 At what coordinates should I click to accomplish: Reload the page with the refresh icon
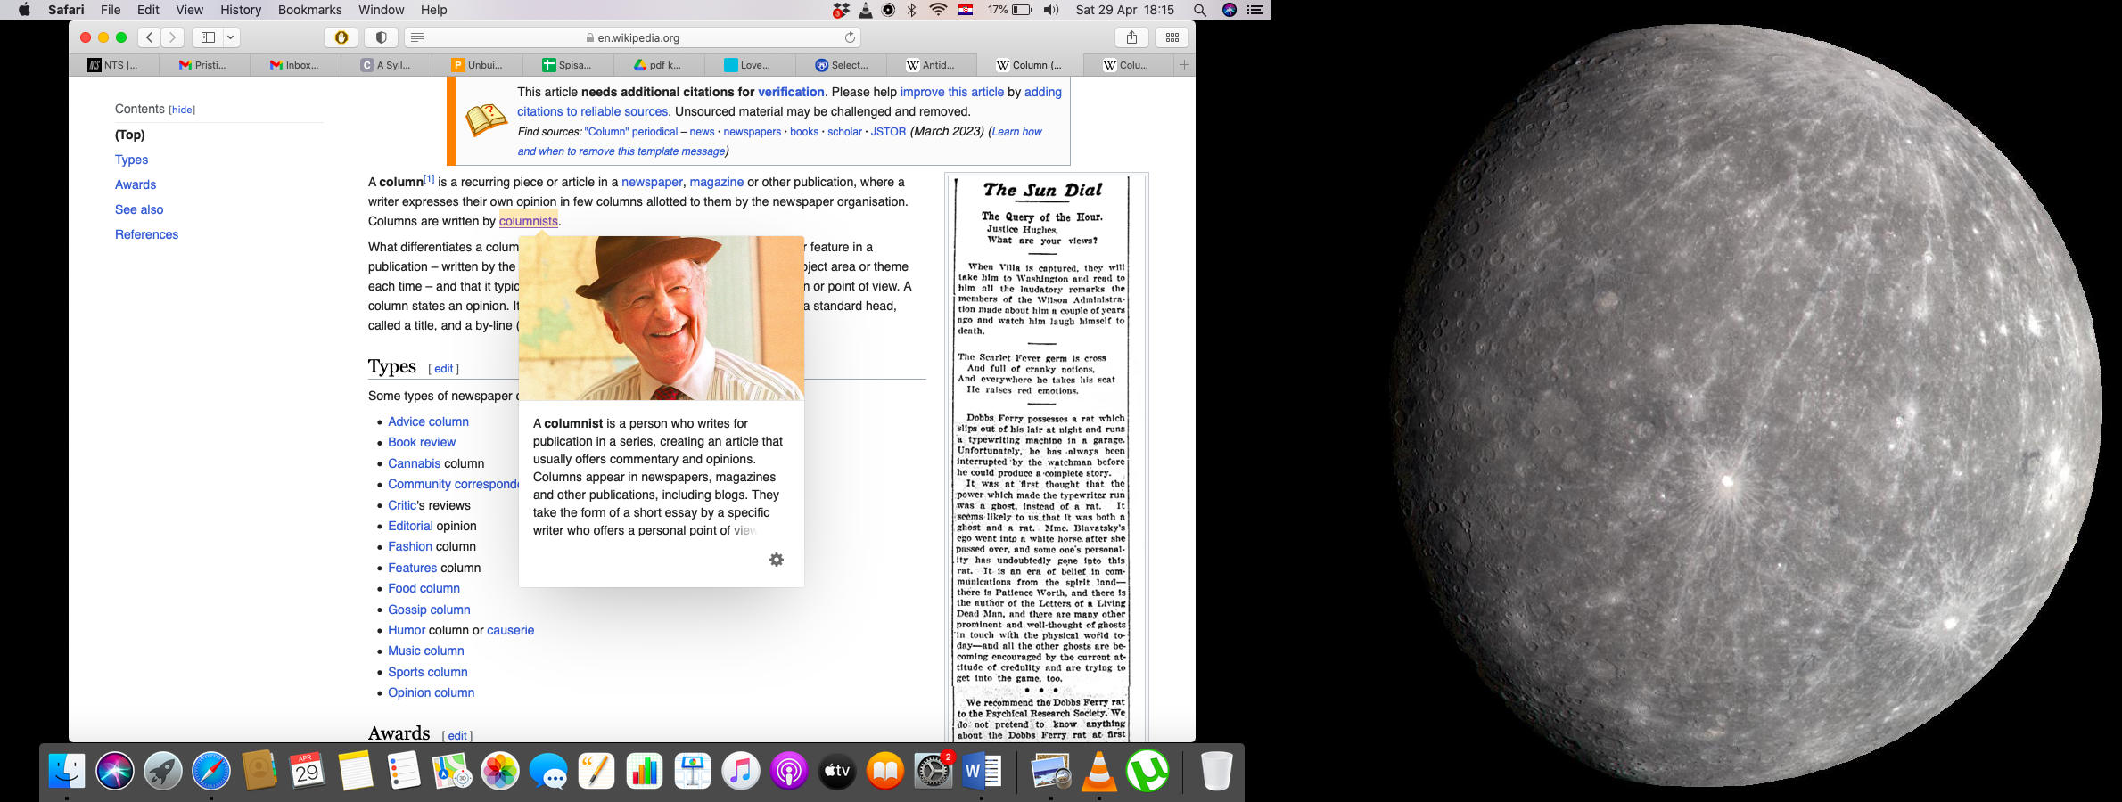click(x=850, y=37)
